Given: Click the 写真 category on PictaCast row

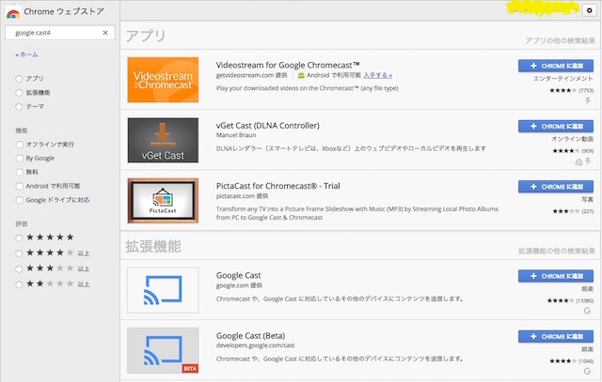Looking at the screenshot, I should click(x=587, y=200).
